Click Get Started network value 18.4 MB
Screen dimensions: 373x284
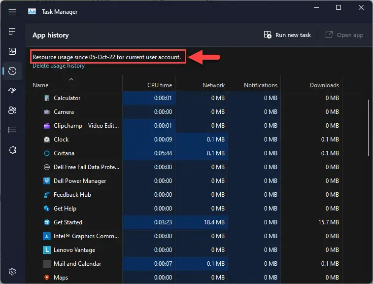pyautogui.click(x=214, y=222)
